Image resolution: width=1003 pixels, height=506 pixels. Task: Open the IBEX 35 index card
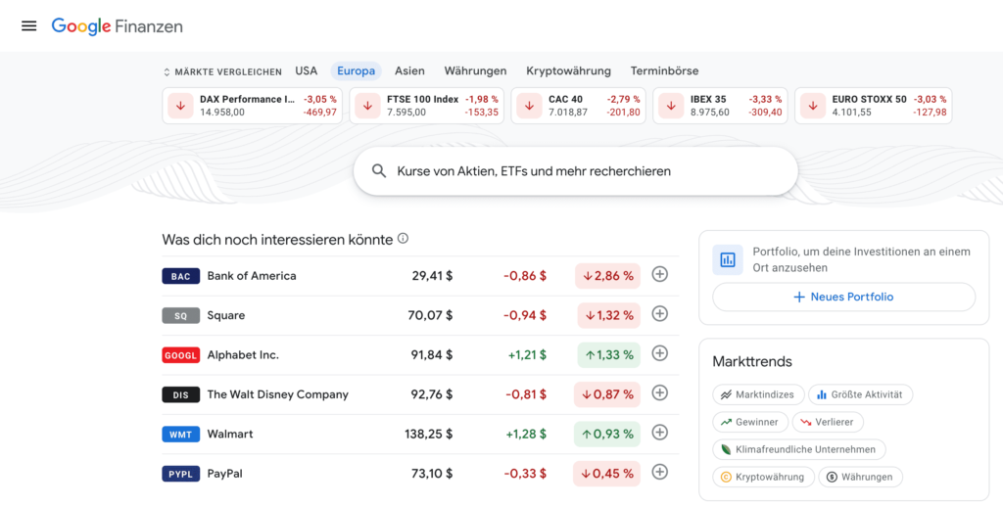[x=720, y=106]
